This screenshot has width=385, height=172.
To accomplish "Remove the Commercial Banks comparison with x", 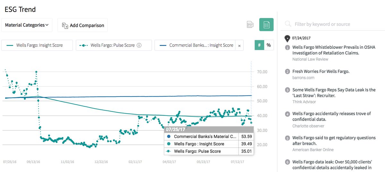I will (239, 46).
